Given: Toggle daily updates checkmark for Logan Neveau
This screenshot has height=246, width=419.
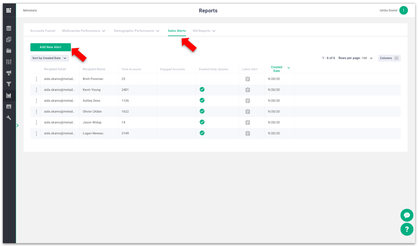Looking at the screenshot, I should click(202, 133).
